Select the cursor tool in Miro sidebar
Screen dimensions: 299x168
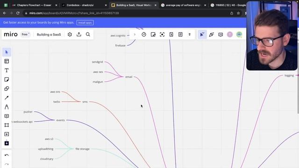7,52
